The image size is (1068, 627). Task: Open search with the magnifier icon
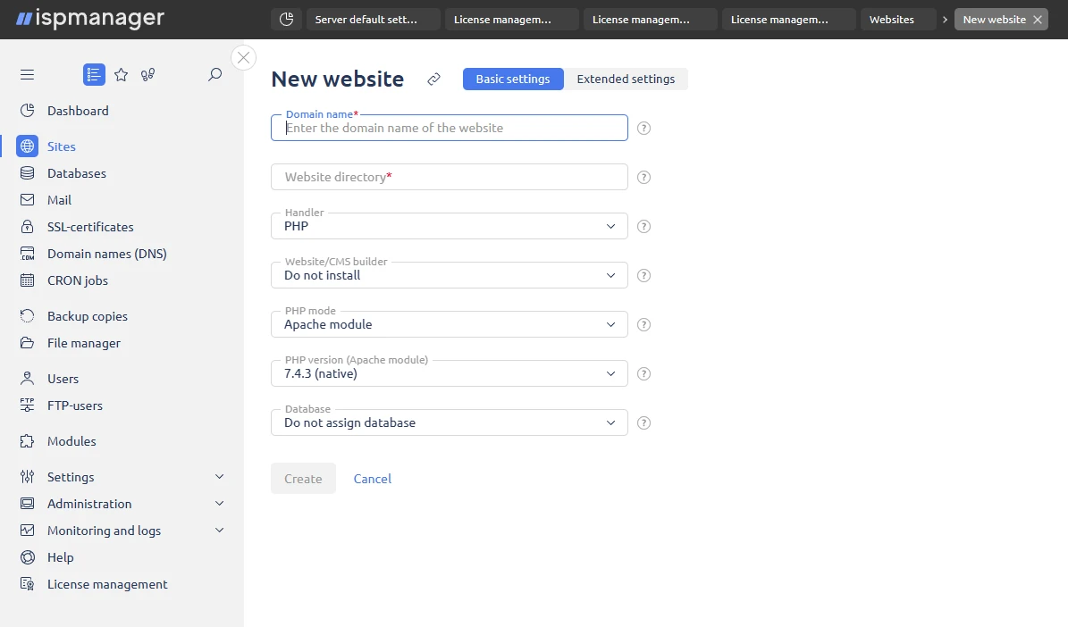(214, 75)
